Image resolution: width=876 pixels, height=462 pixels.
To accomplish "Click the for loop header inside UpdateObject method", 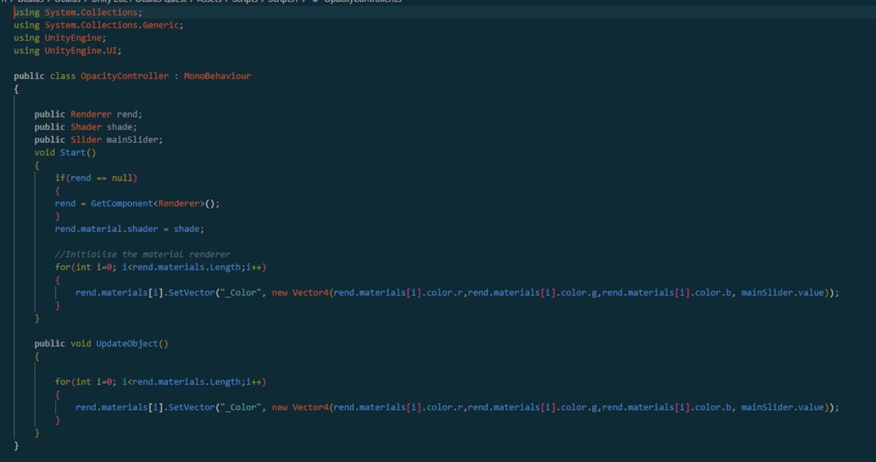I will tap(161, 382).
